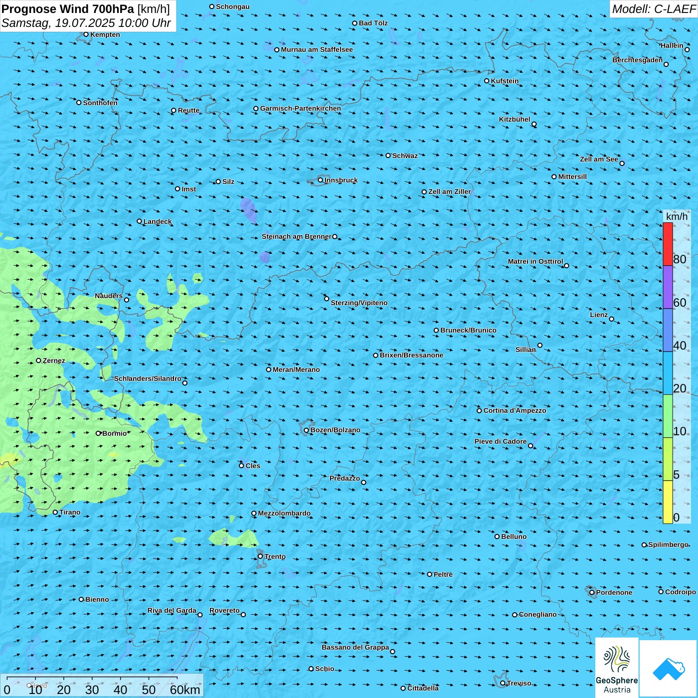Click the Kempten city marker
The width and height of the screenshot is (698, 698).
pos(86,34)
